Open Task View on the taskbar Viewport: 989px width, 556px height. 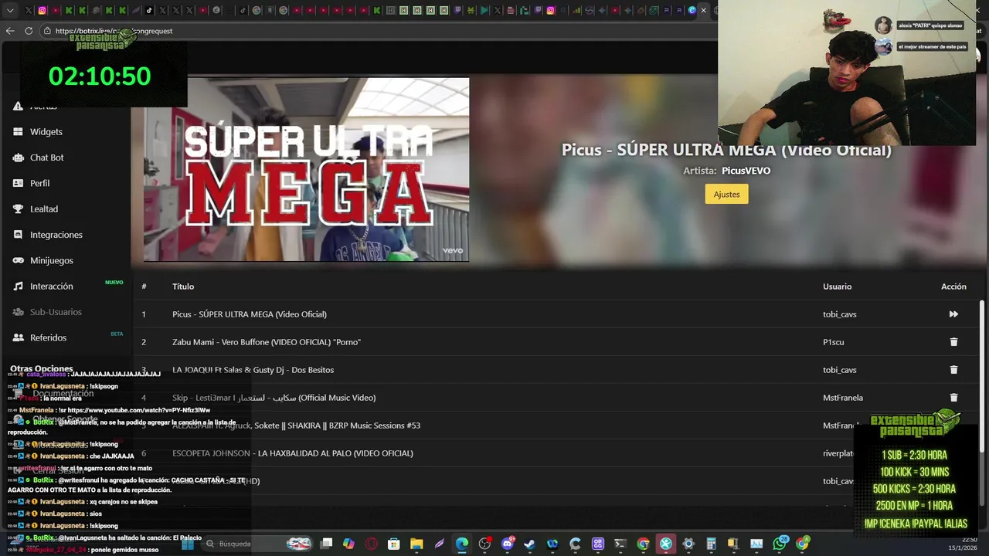(326, 544)
